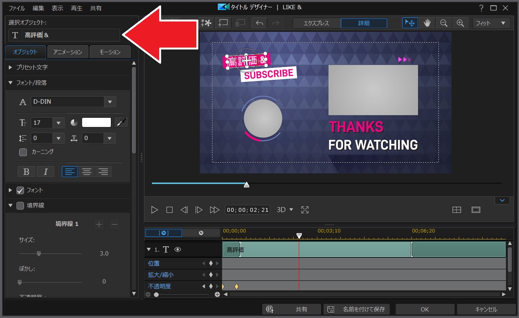Stop the preview playback

tap(170, 210)
